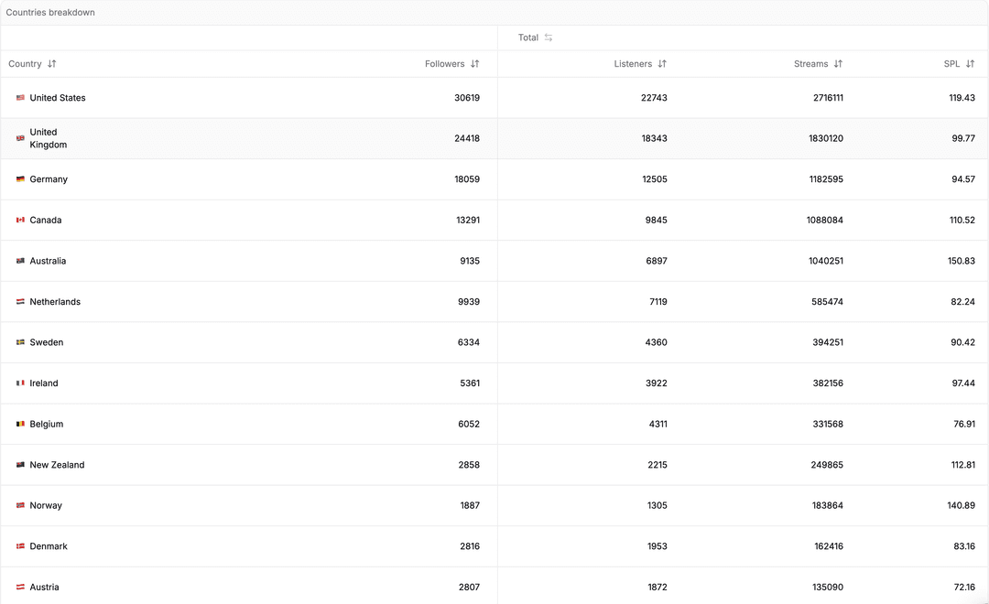
Task: Click the Germany flag icon
Action: (19, 179)
